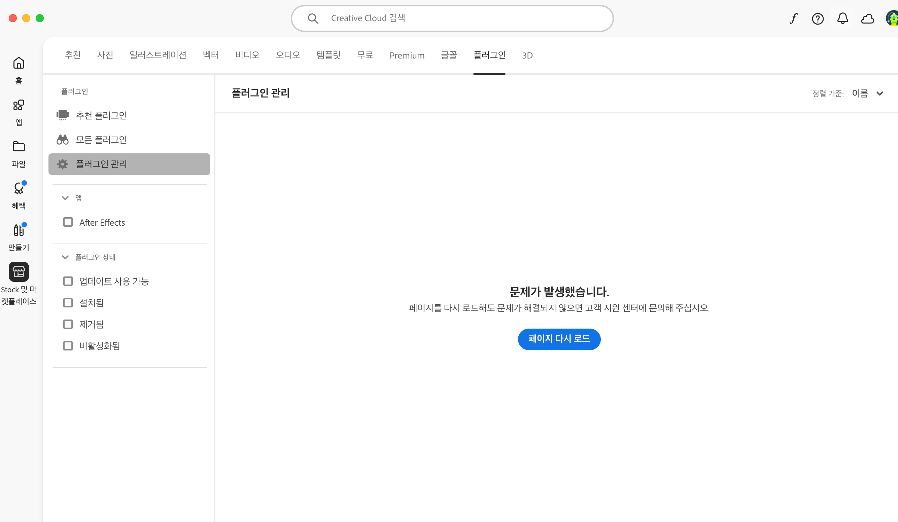The image size is (898, 522).
Task: Click the 페이지 다시 로드 button
Action: [x=559, y=339]
